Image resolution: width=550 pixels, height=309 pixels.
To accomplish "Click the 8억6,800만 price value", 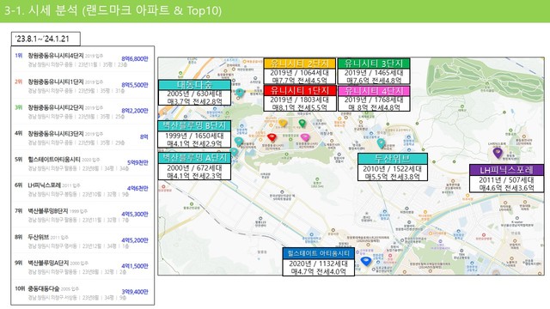I will click(x=135, y=59).
